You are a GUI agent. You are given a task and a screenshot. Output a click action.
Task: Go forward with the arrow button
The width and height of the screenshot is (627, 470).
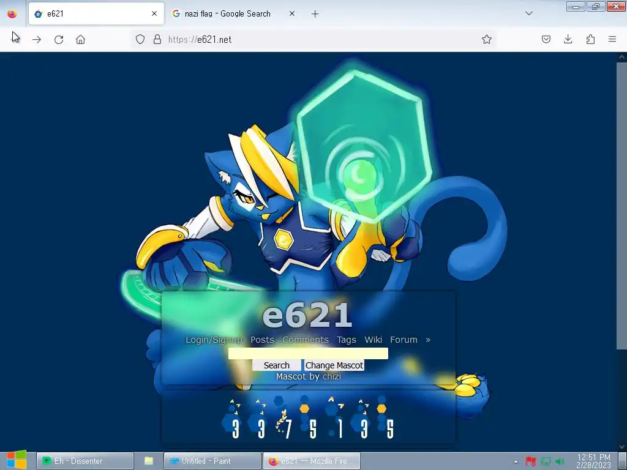tap(37, 40)
